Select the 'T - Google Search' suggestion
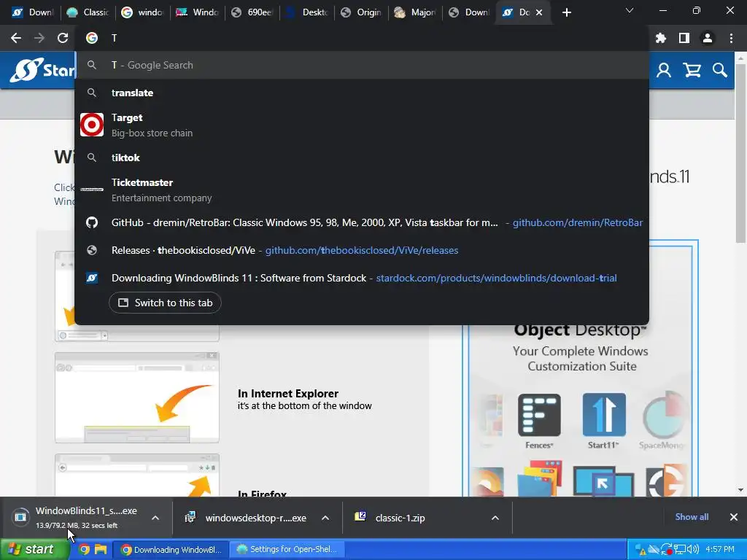The height and width of the screenshot is (560, 747). [x=362, y=65]
